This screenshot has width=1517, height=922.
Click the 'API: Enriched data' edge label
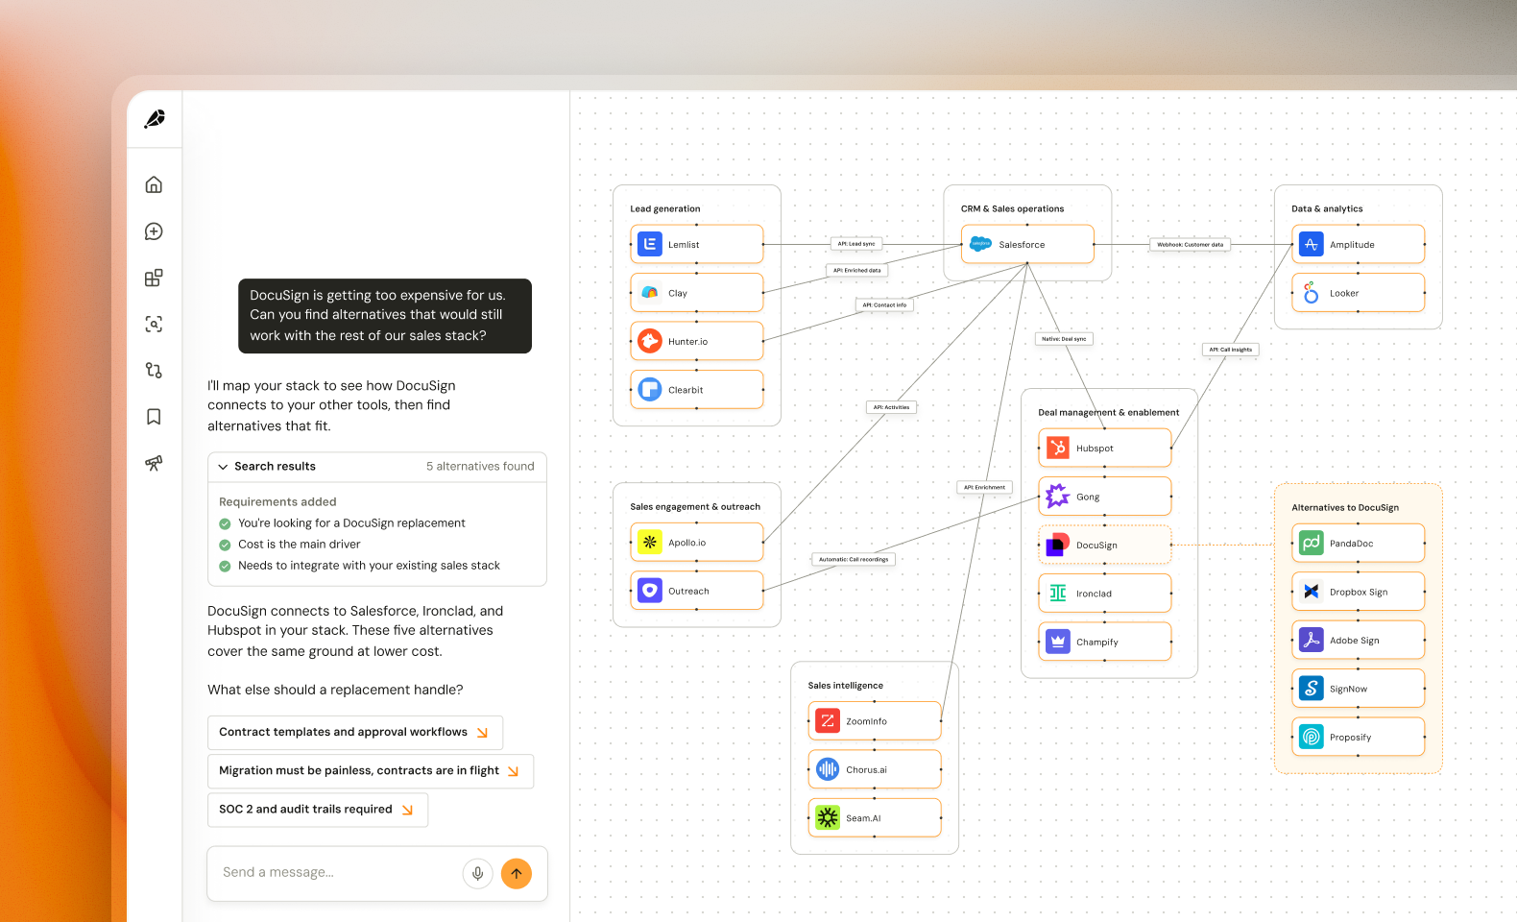[x=856, y=271]
